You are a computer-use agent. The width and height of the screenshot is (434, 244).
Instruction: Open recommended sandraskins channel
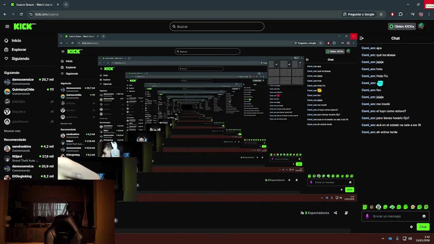point(29,148)
